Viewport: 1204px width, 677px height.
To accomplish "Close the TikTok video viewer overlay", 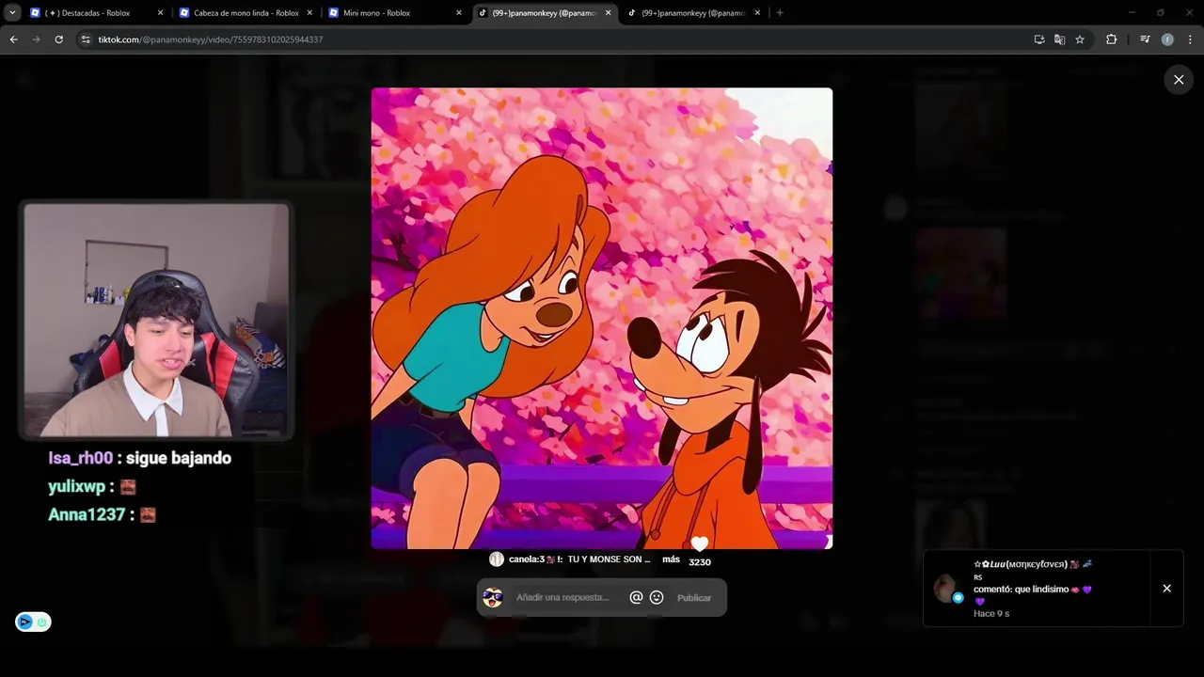I will click(x=1179, y=80).
